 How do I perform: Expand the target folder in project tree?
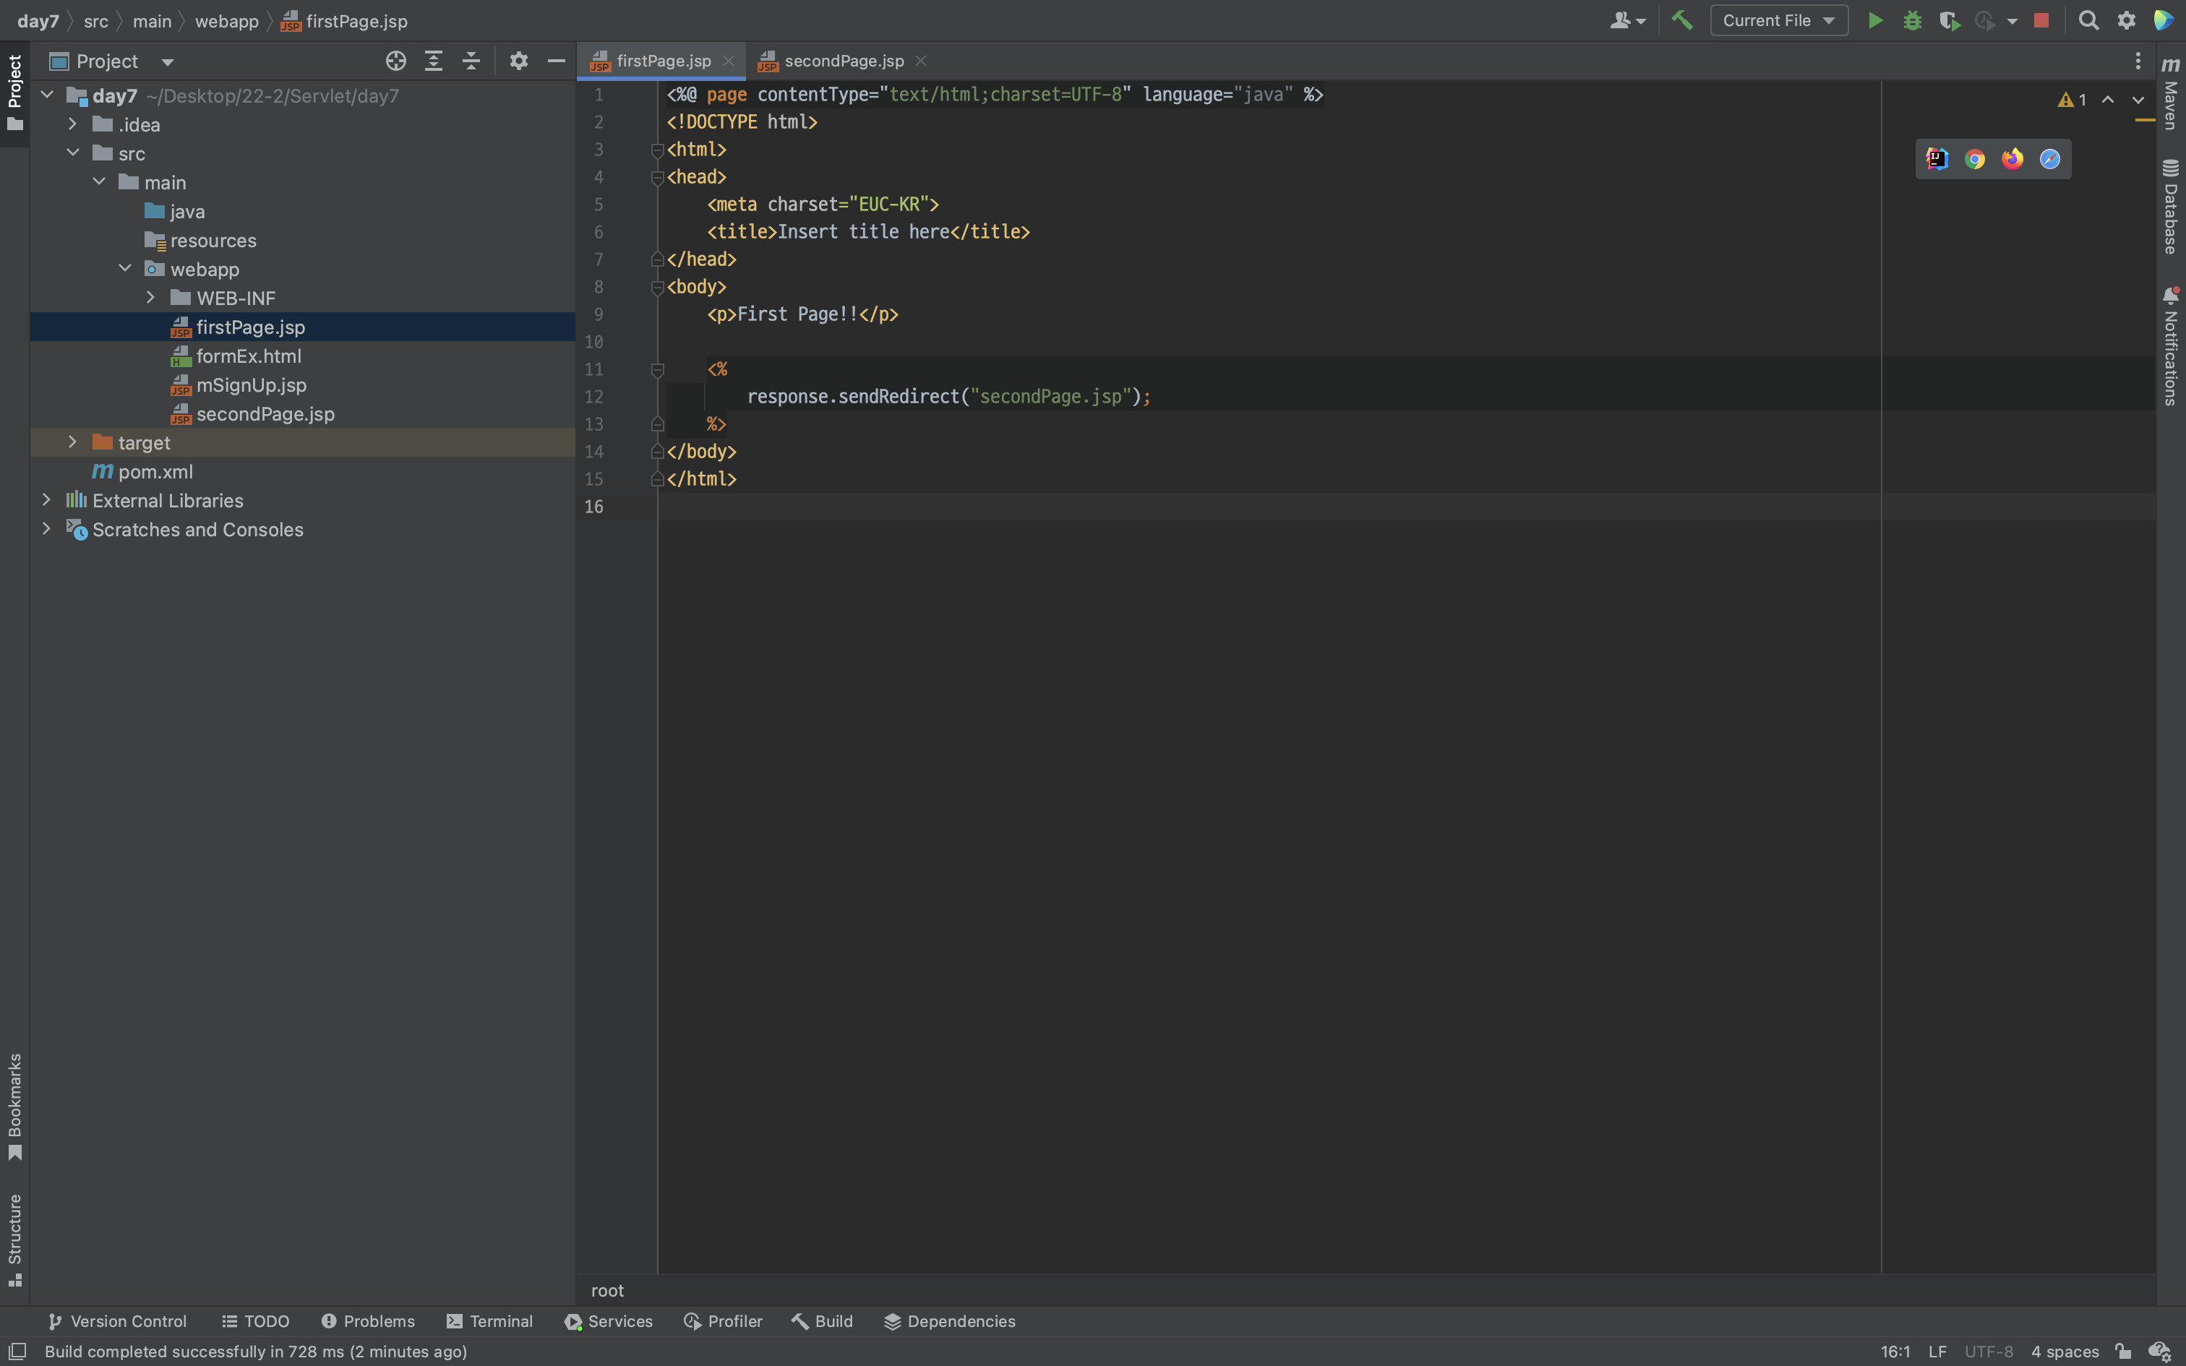pos(72,442)
